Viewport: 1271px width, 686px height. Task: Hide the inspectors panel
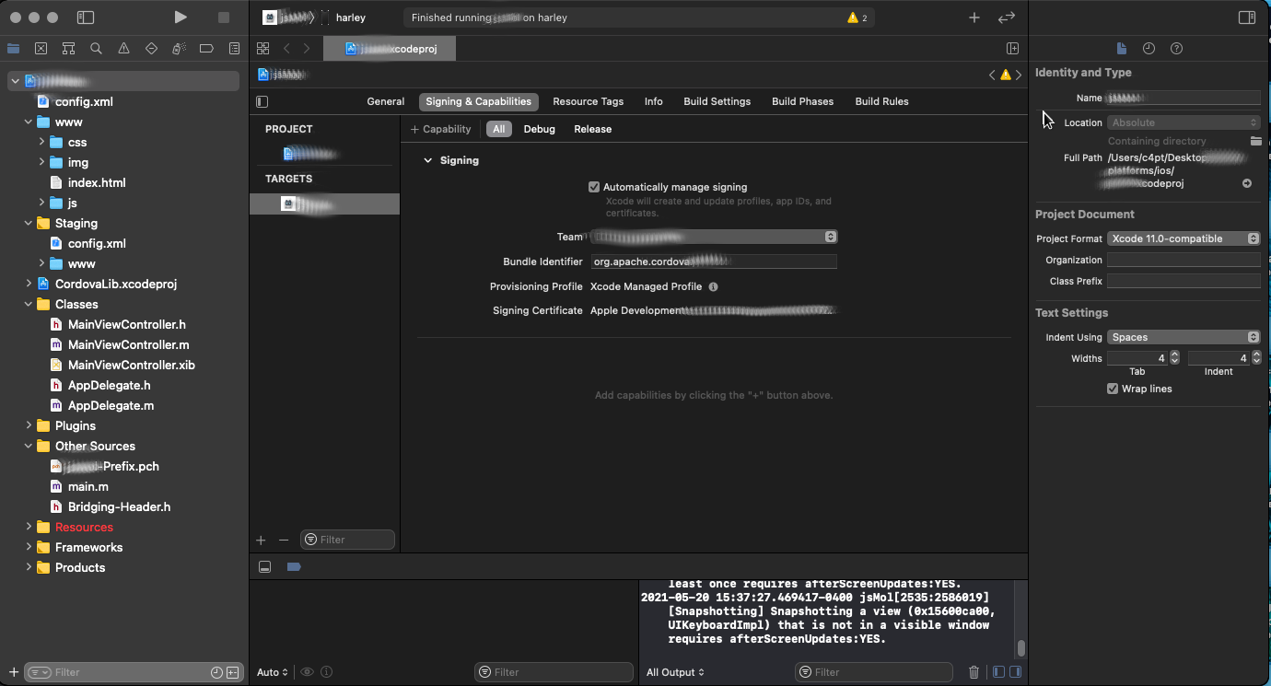1247,17
